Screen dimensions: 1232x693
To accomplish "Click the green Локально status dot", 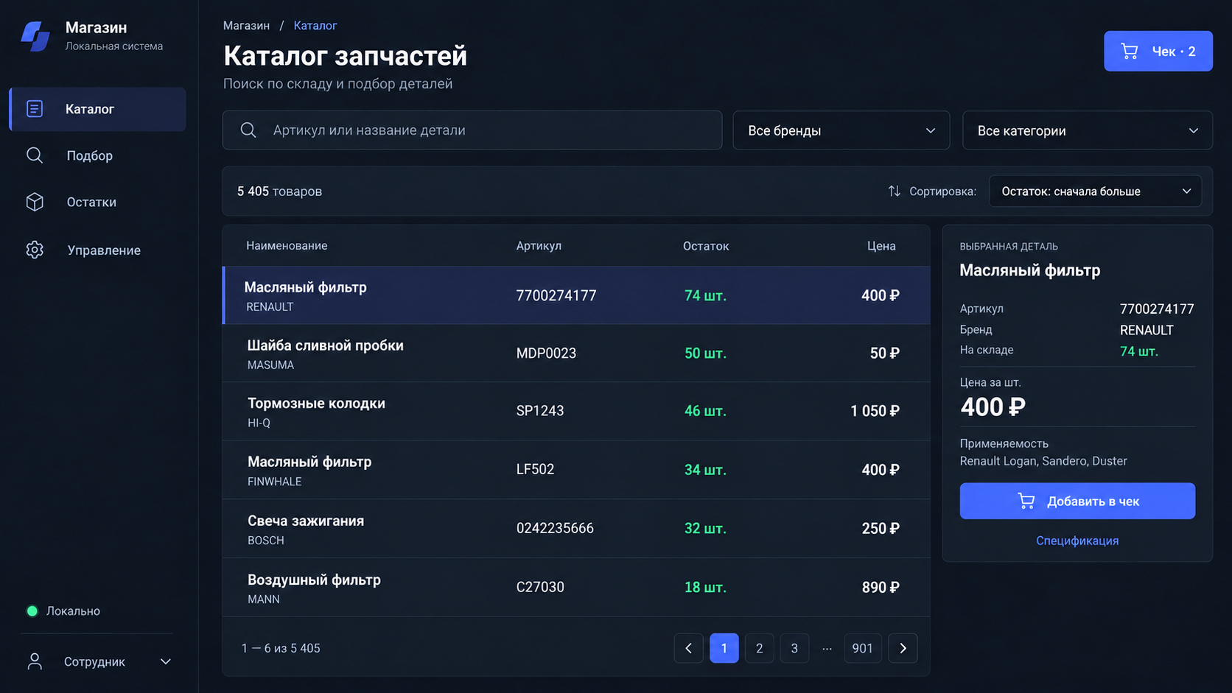I will point(32,611).
